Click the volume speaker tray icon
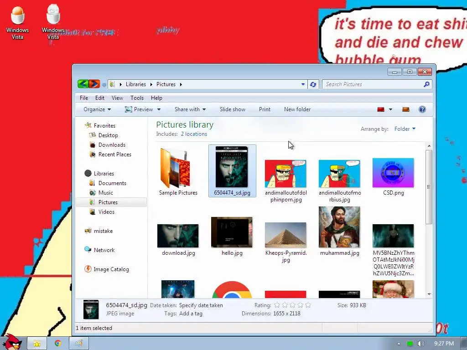This screenshot has width=467, height=350. 420,344
